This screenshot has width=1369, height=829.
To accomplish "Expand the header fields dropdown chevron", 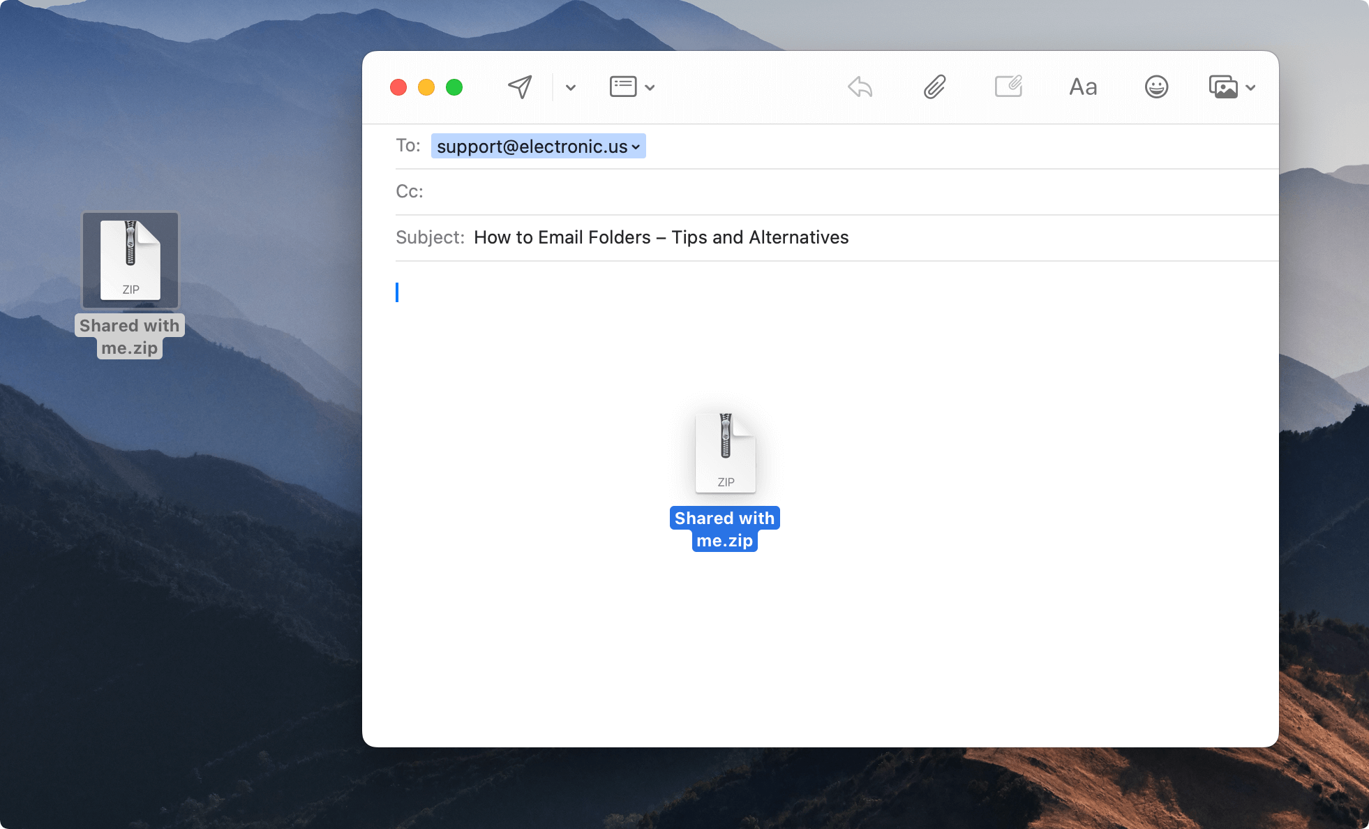I will pyautogui.click(x=651, y=89).
